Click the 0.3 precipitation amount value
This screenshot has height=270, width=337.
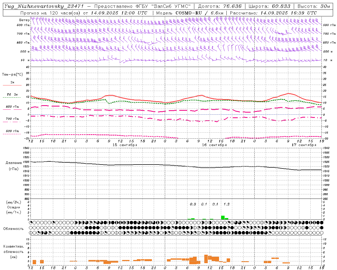(193, 204)
